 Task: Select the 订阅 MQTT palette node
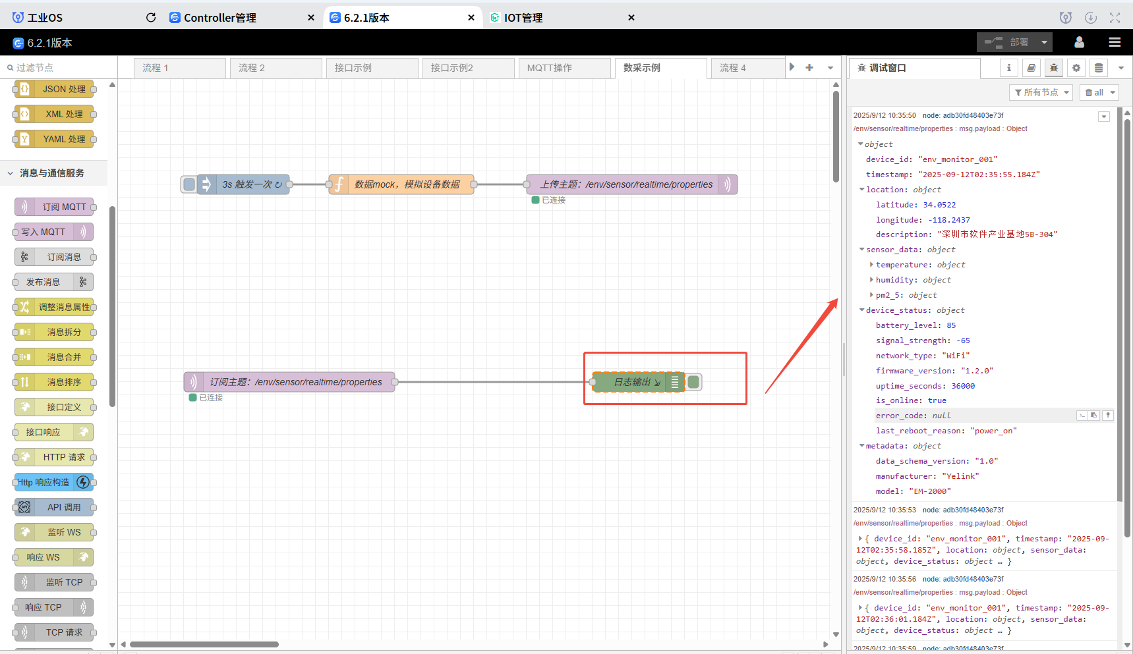54,207
